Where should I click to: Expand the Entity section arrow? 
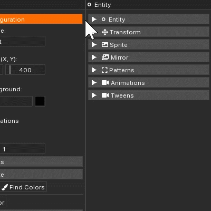tap(94, 20)
